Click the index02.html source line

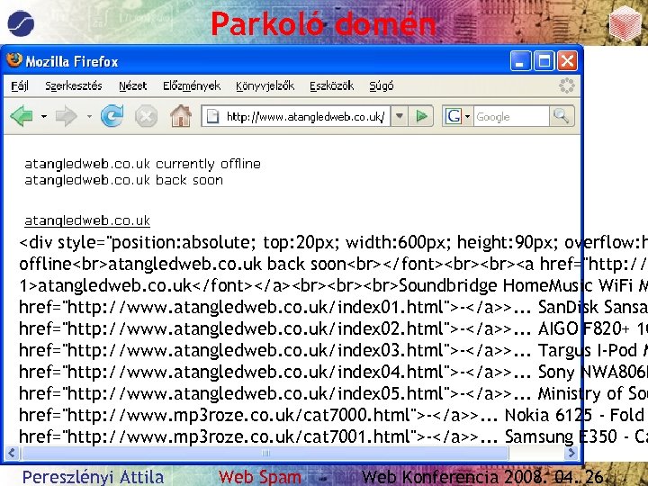(333, 328)
